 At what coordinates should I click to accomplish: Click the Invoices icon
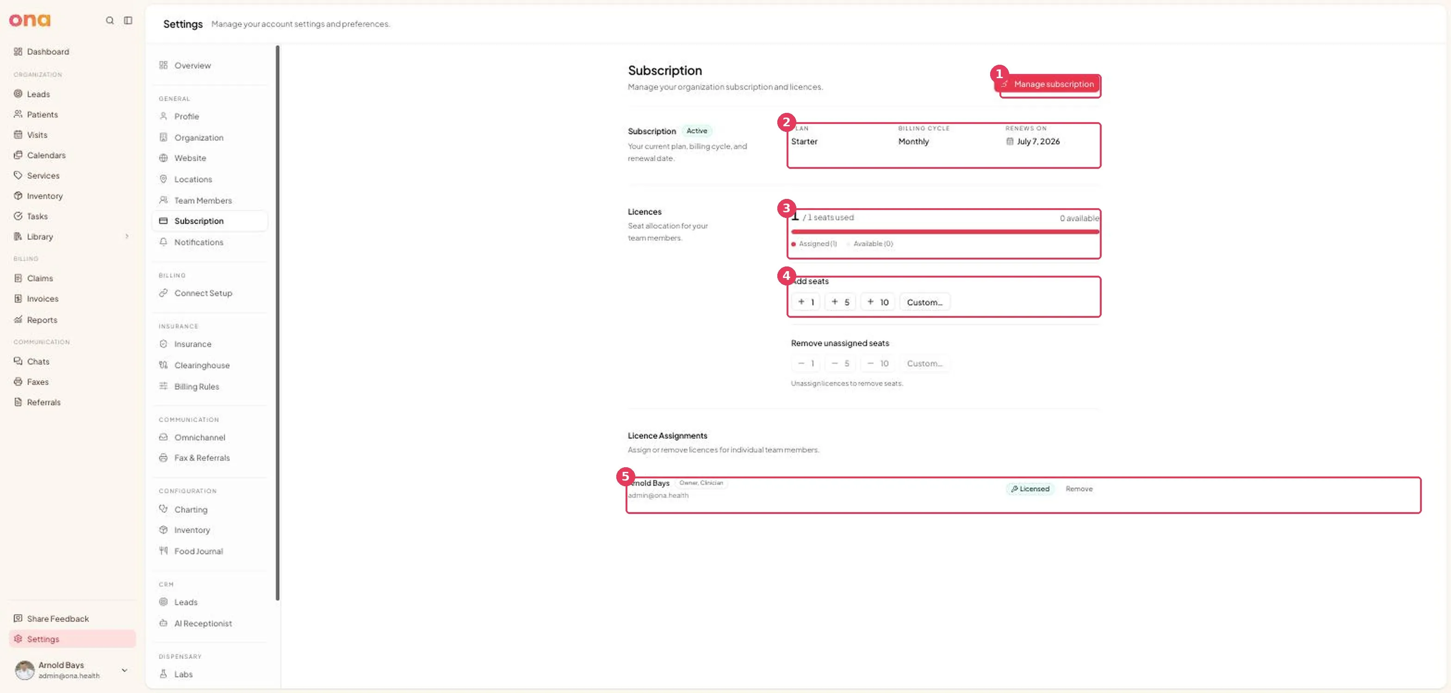click(18, 298)
